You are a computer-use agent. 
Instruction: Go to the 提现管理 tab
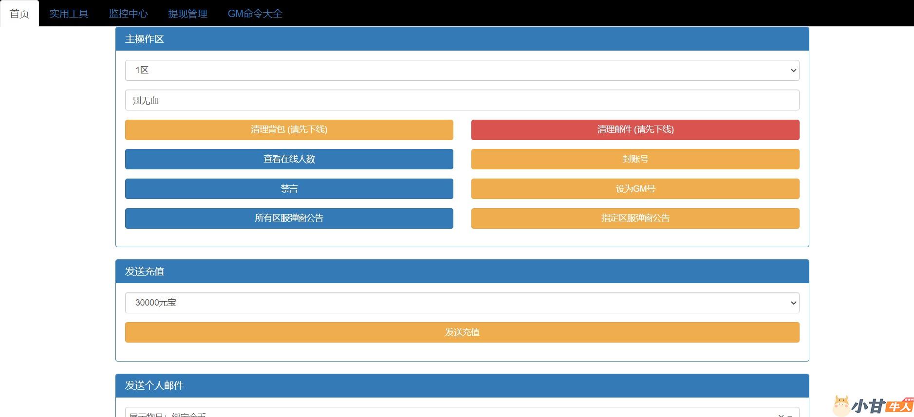(x=187, y=14)
